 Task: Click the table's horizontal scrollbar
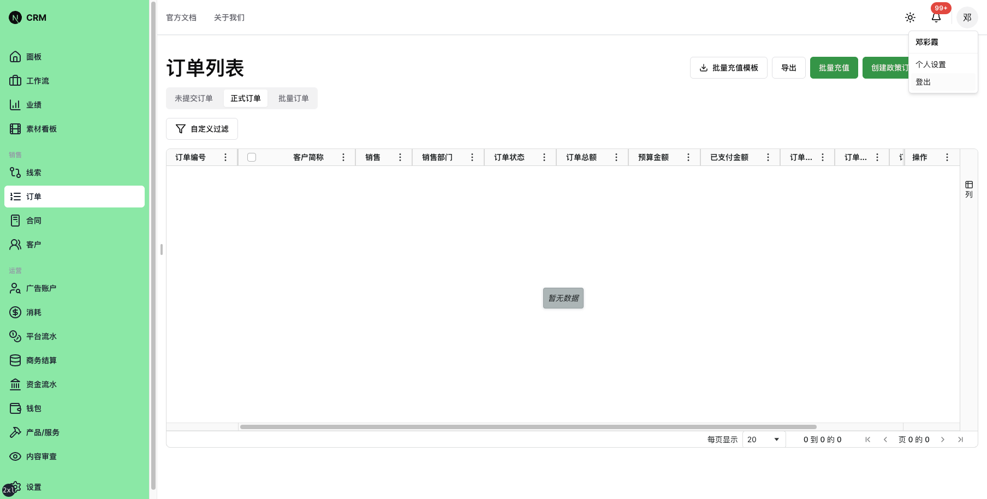[528, 427]
